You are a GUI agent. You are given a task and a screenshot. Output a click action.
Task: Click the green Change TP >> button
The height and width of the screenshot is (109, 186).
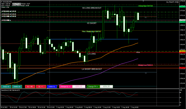[x=93, y=87]
